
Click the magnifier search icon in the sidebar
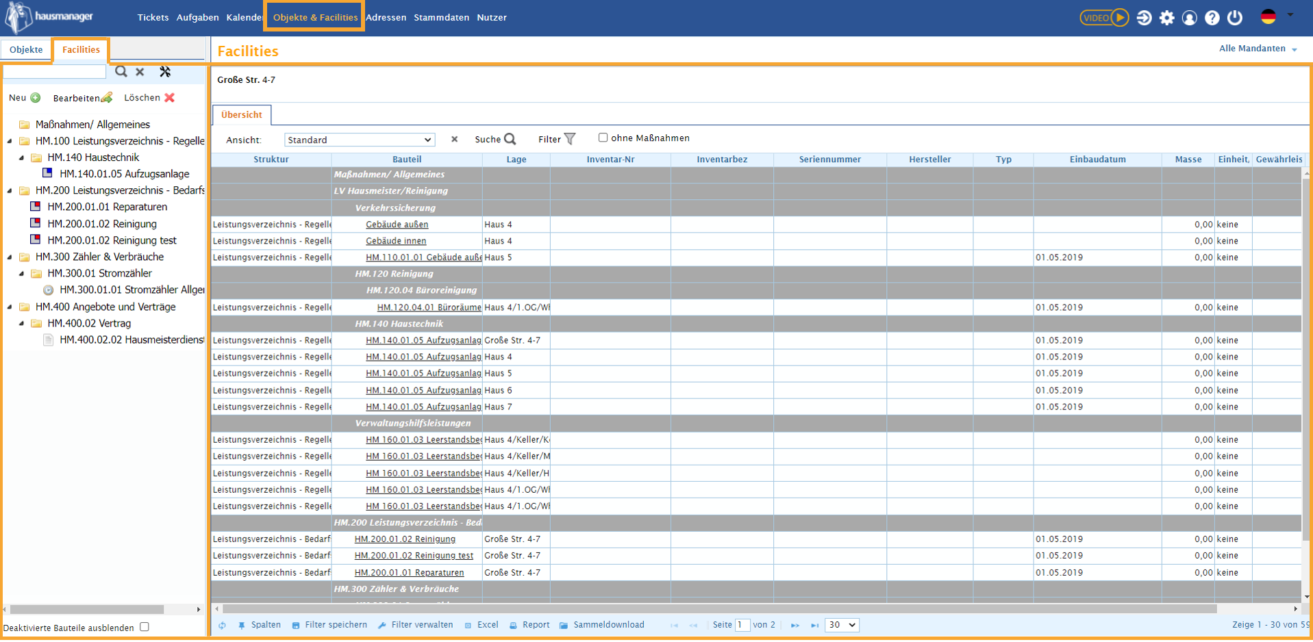pos(121,71)
